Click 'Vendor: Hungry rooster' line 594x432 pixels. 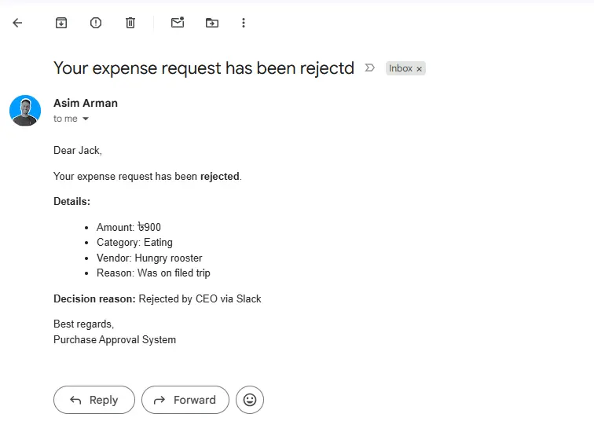(x=149, y=258)
